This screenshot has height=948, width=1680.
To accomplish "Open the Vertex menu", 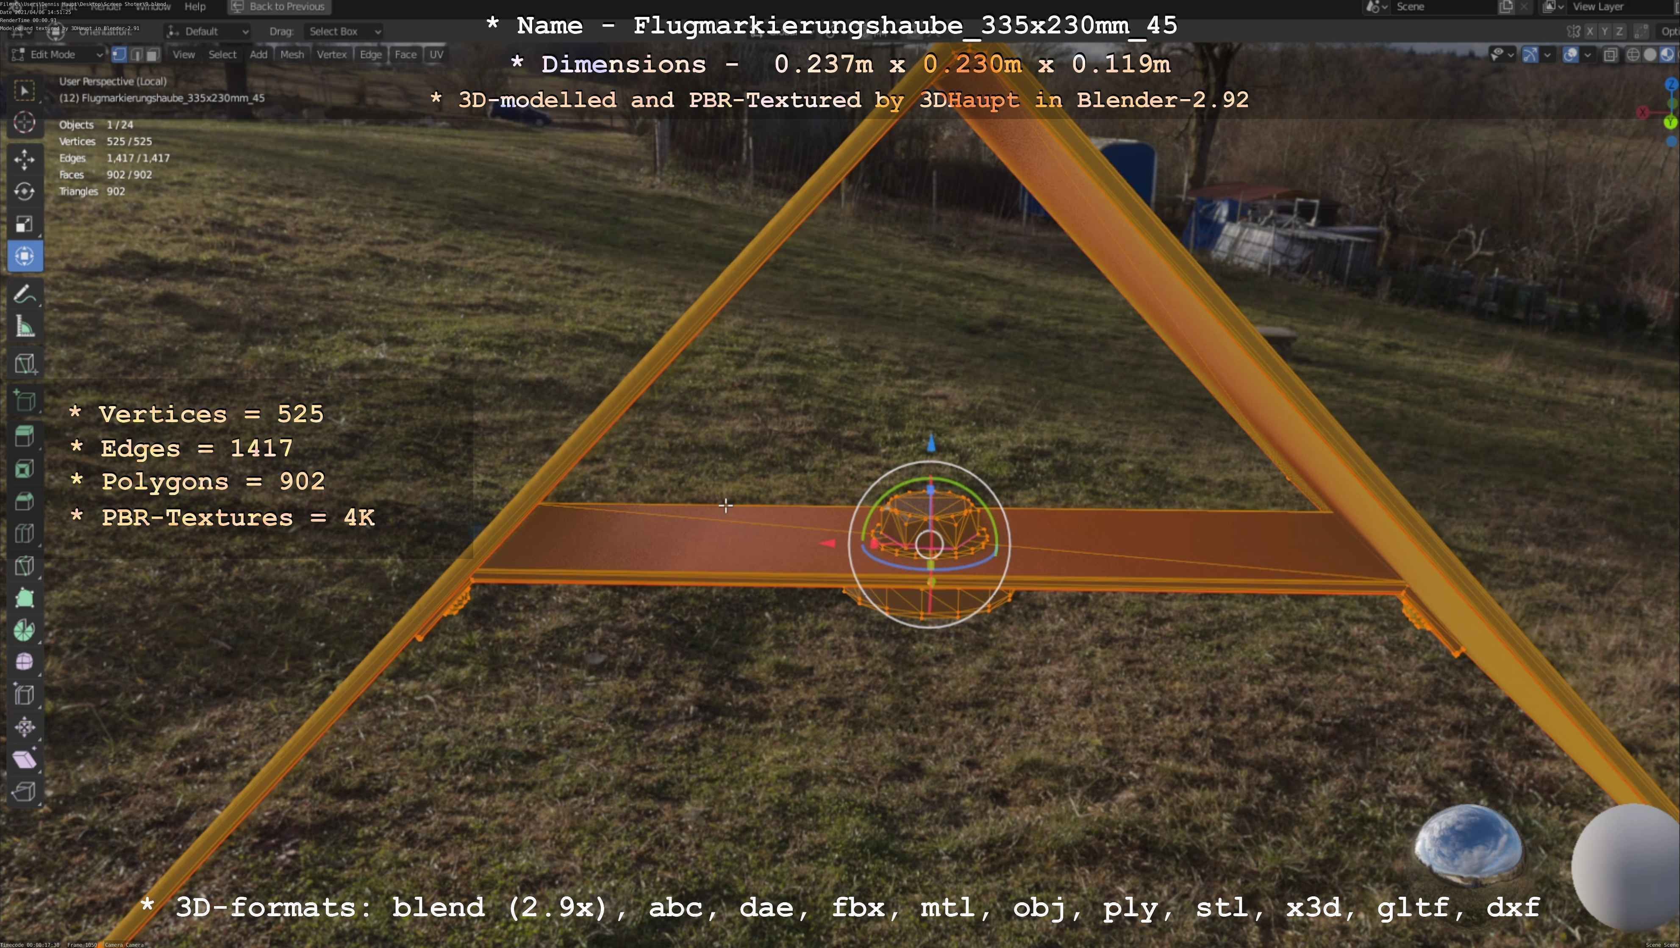I will click(x=331, y=55).
